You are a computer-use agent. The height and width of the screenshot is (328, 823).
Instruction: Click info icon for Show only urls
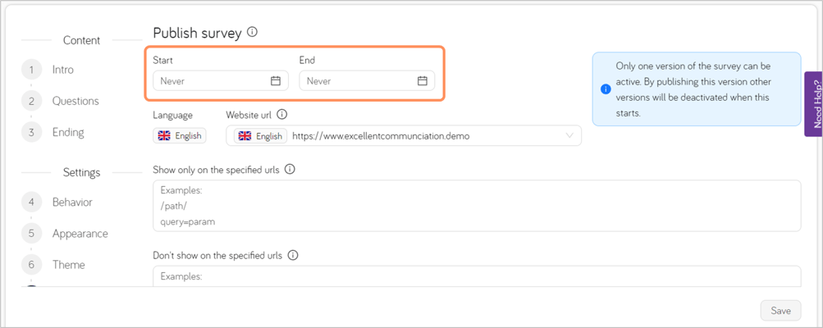pyautogui.click(x=290, y=170)
